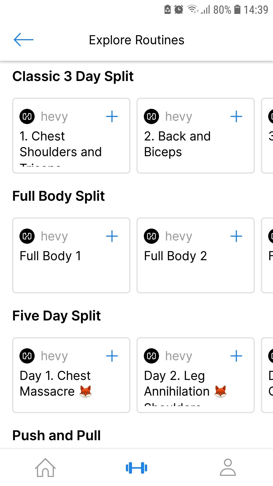Open the 1. Chest Shoulders routine card
Viewport: 273px width, 486px height.
click(x=61, y=144)
